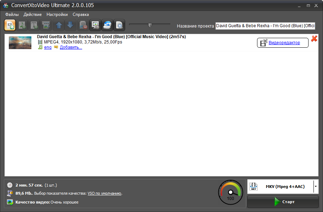This screenshot has height=212, width=323.
Task: Open the Файлы menu
Action: (12, 14)
